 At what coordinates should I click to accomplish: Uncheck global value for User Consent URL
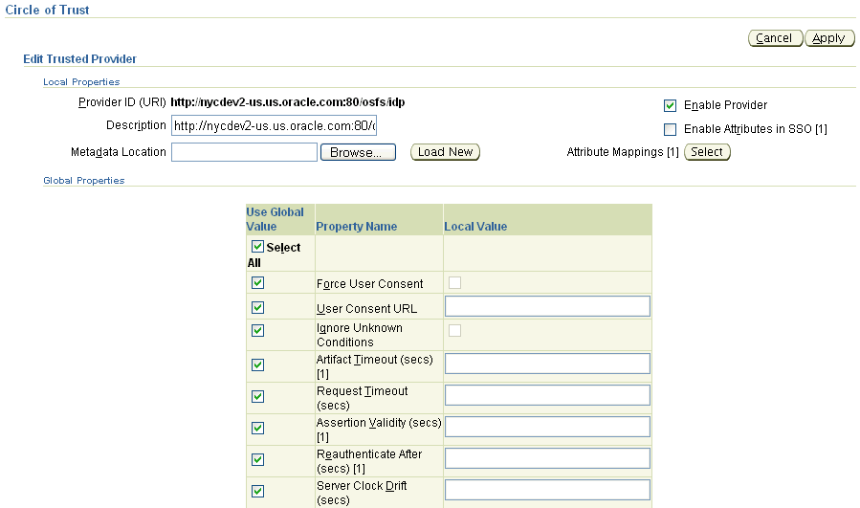[257, 307]
